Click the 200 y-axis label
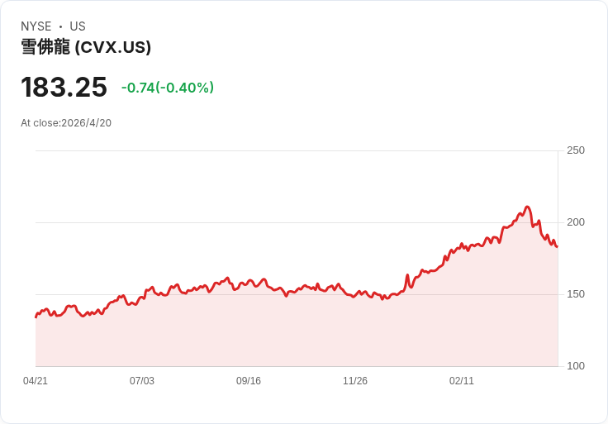The height and width of the screenshot is (424, 608). pos(576,222)
